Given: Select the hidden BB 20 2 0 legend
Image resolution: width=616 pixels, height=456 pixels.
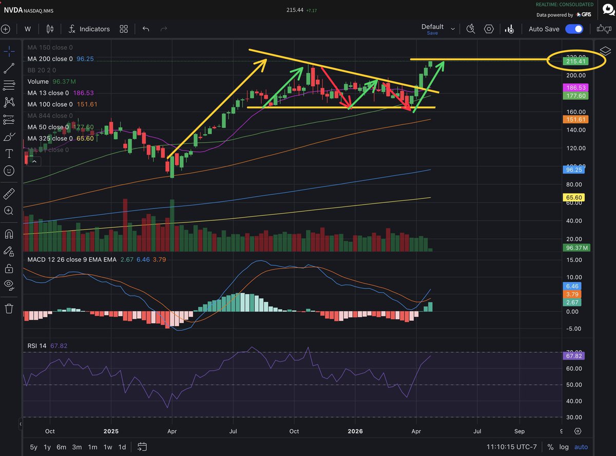Looking at the screenshot, I should tap(42, 70).
